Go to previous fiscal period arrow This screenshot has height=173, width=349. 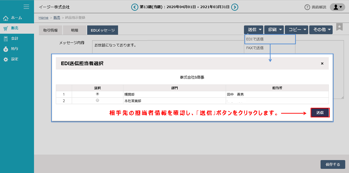[x=135, y=7]
